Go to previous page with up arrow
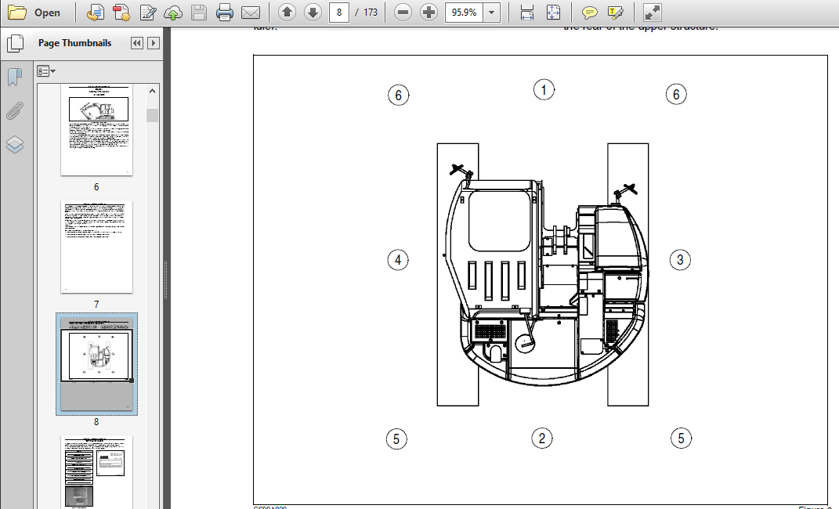 (287, 13)
